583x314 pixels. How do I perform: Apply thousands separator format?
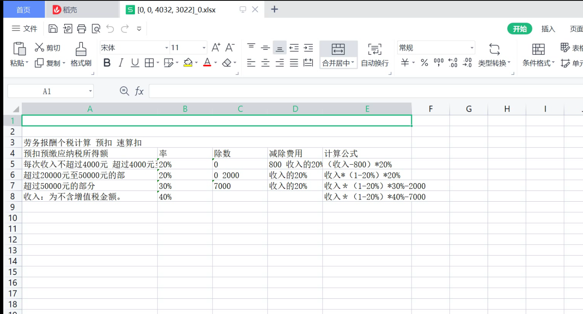coord(439,63)
